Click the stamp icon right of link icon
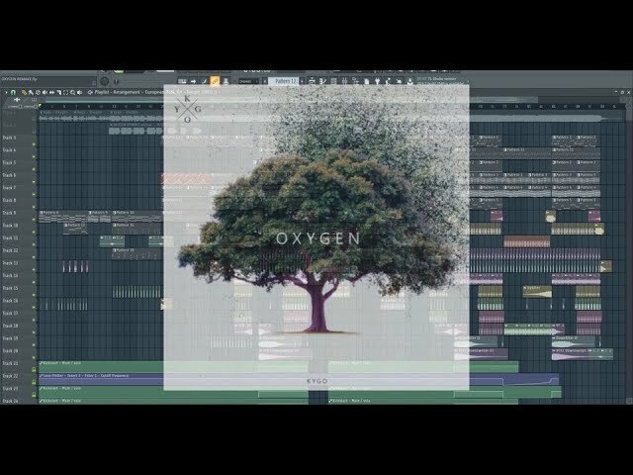This screenshot has height=475, width=633. (226, 81)
